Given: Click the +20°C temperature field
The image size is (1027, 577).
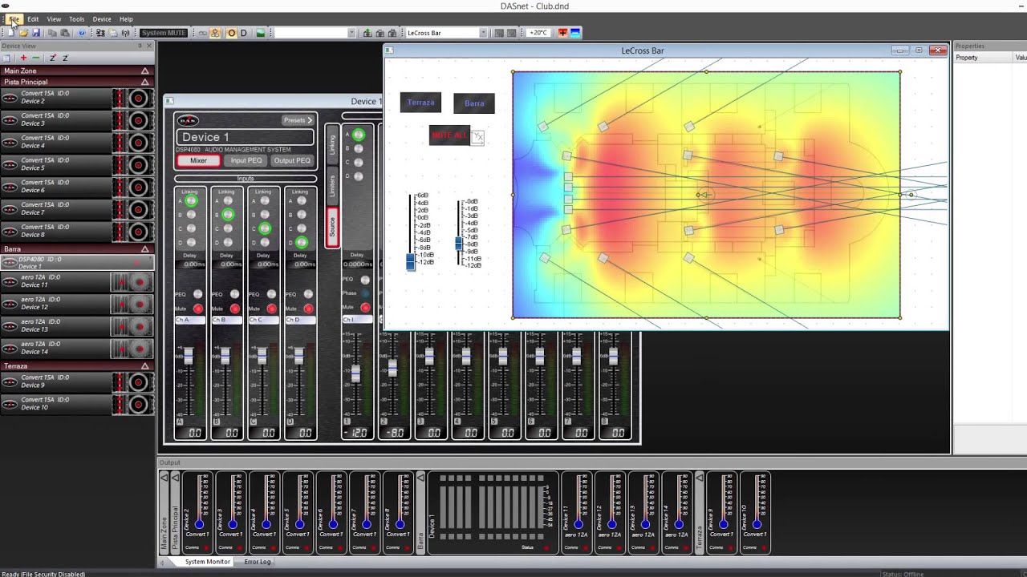Looking at the screenshot, I should [538, 33].
